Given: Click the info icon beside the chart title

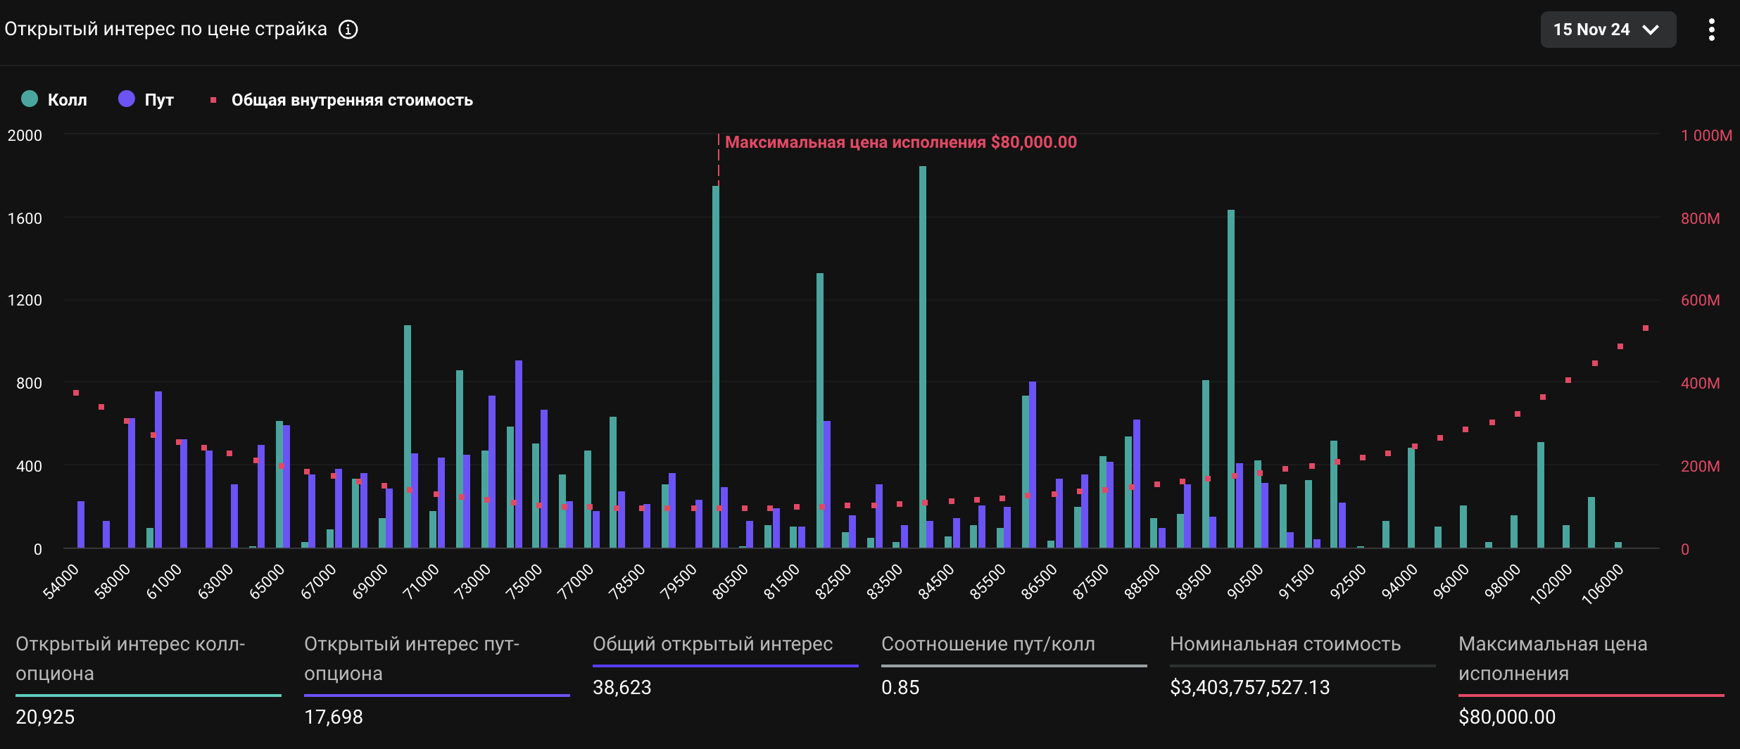Looking at the screenshot, I should (x=348, y=30).
